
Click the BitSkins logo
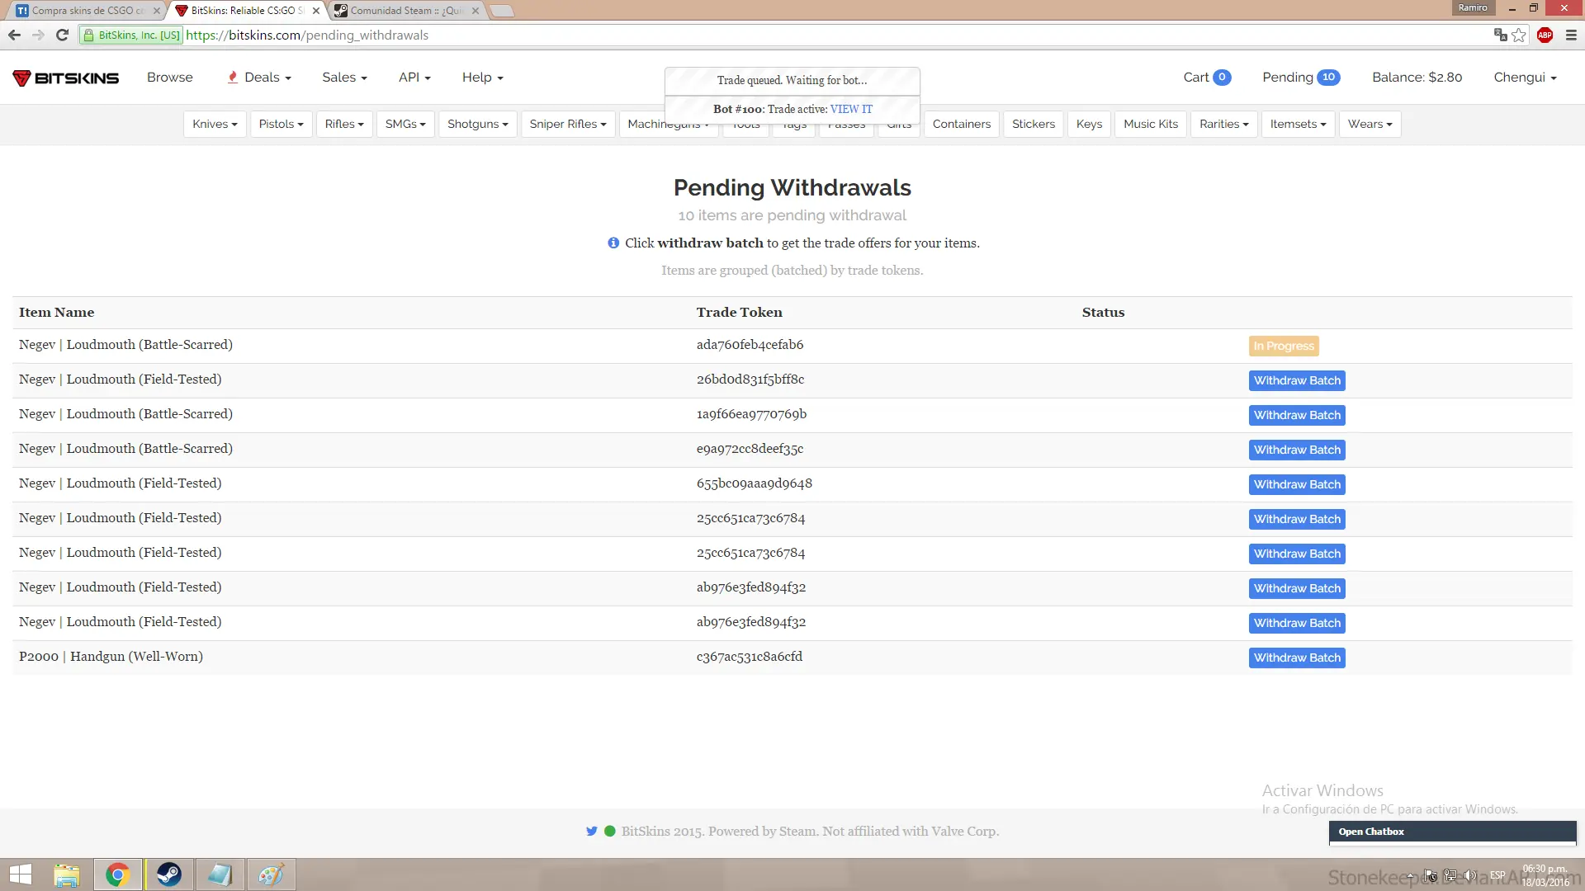click(x=66, y=78)
